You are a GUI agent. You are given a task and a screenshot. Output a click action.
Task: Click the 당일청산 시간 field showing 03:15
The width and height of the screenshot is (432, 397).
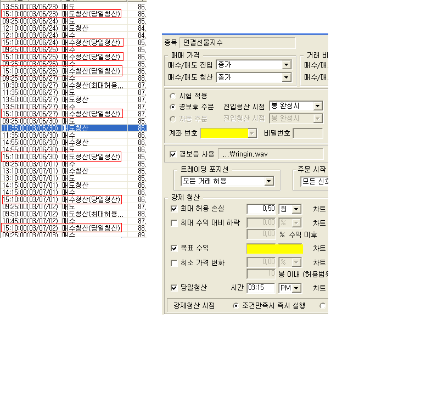pos(261,287)
